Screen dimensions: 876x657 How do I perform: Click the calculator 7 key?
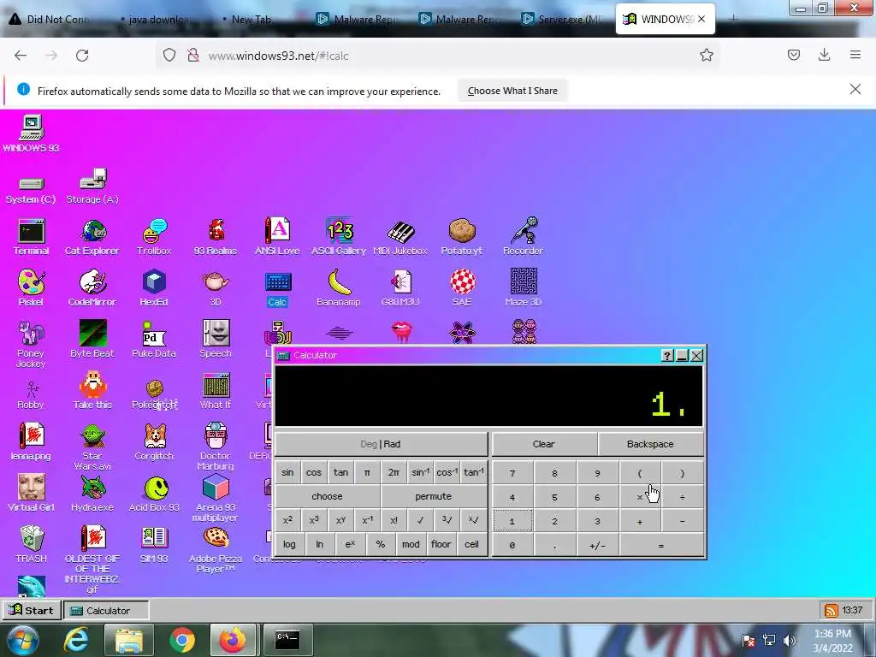coord(512,473)
